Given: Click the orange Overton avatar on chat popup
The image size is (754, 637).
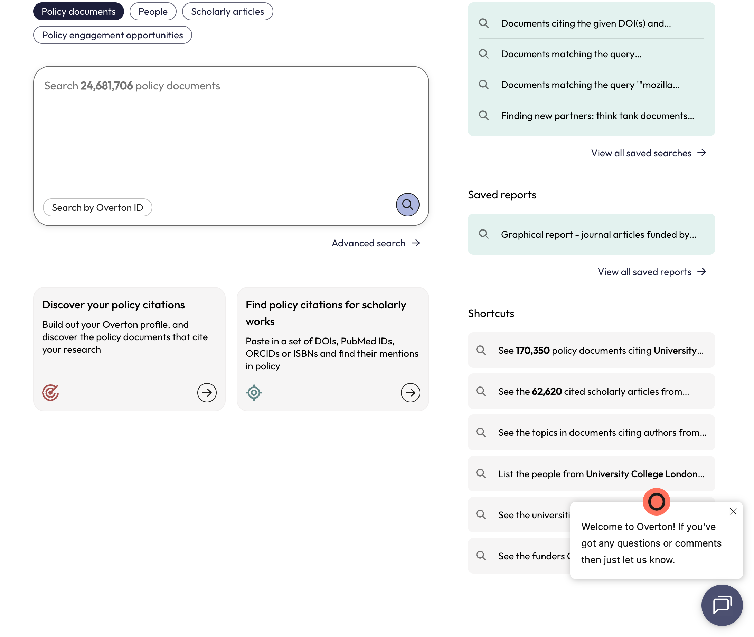Looking at the screenshot, I should (x=656, y=502).
